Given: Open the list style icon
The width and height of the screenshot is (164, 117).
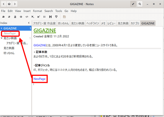Looking at the screenshot, I should click(x=45, y=17).
